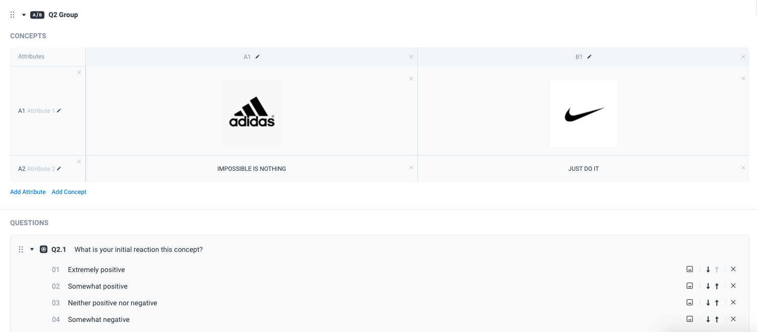
Task: Move Extremely positive option up
Action: (717, 270)
